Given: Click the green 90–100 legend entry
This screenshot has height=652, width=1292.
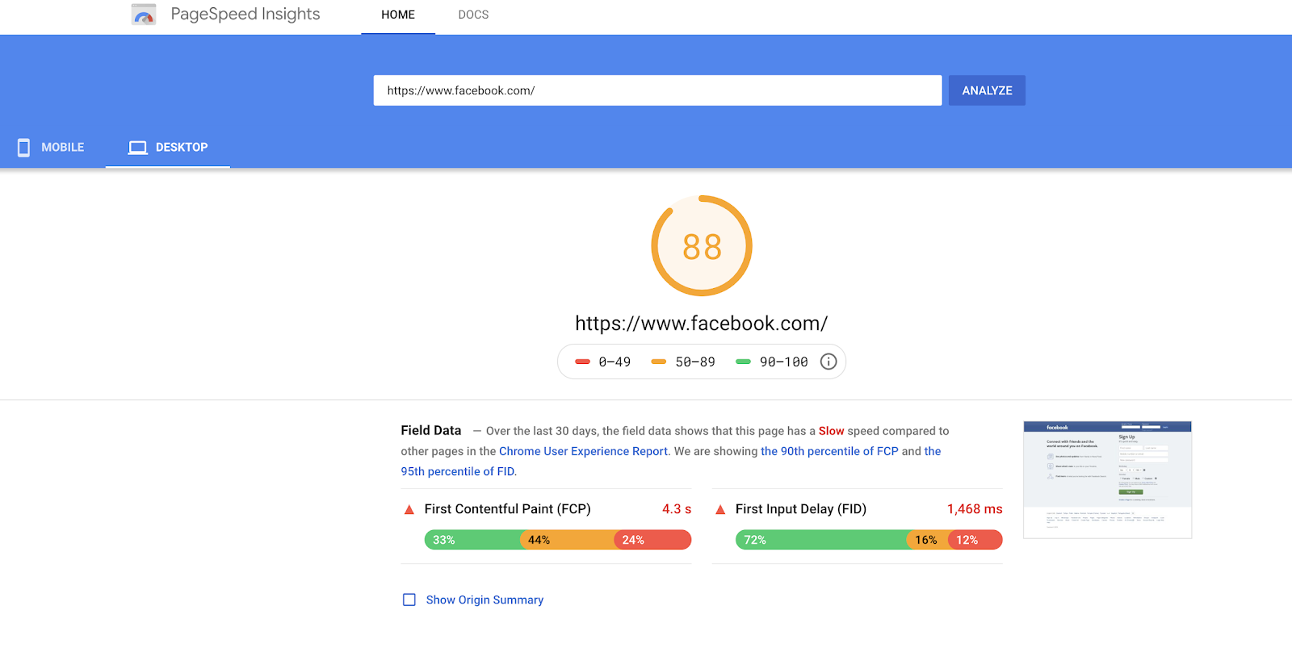Looking at the screenshot, I should 772,362.
